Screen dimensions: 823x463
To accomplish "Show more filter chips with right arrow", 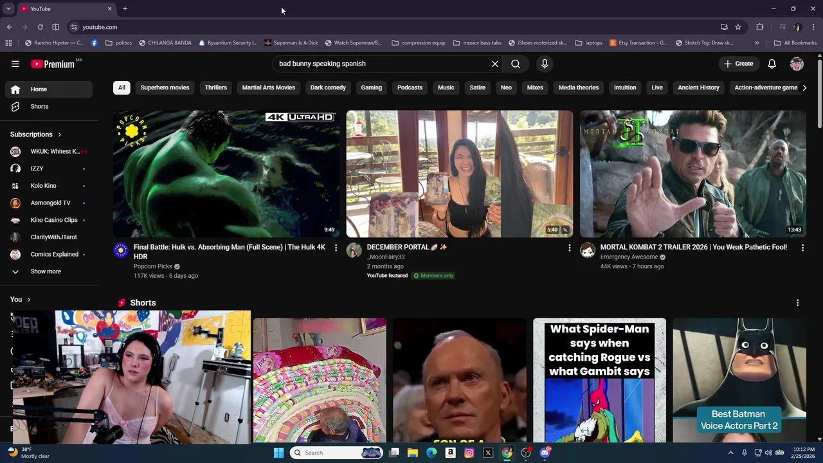I will pos(804,87).
